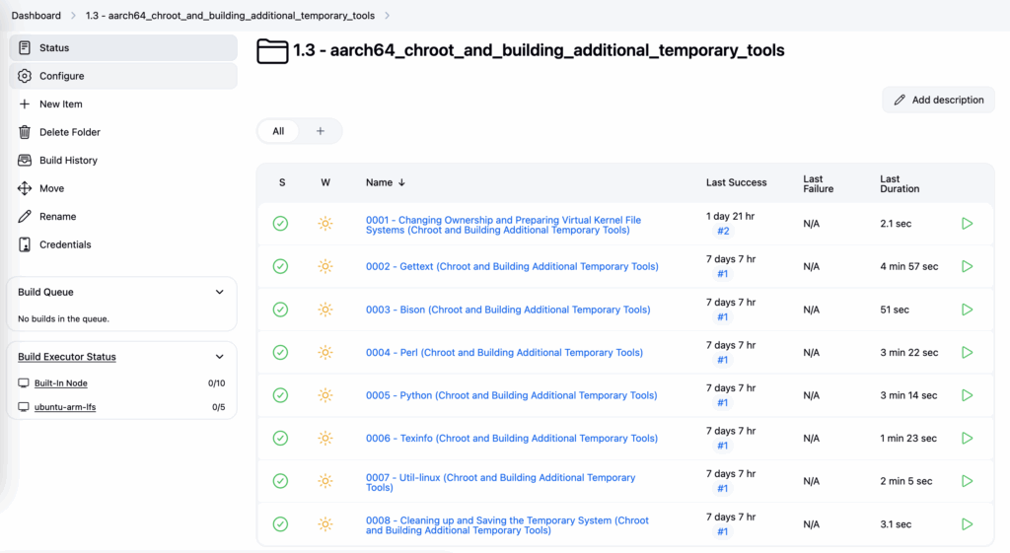
Task: Run build for 0008 Cleaning up job
Action: point(967,524)
